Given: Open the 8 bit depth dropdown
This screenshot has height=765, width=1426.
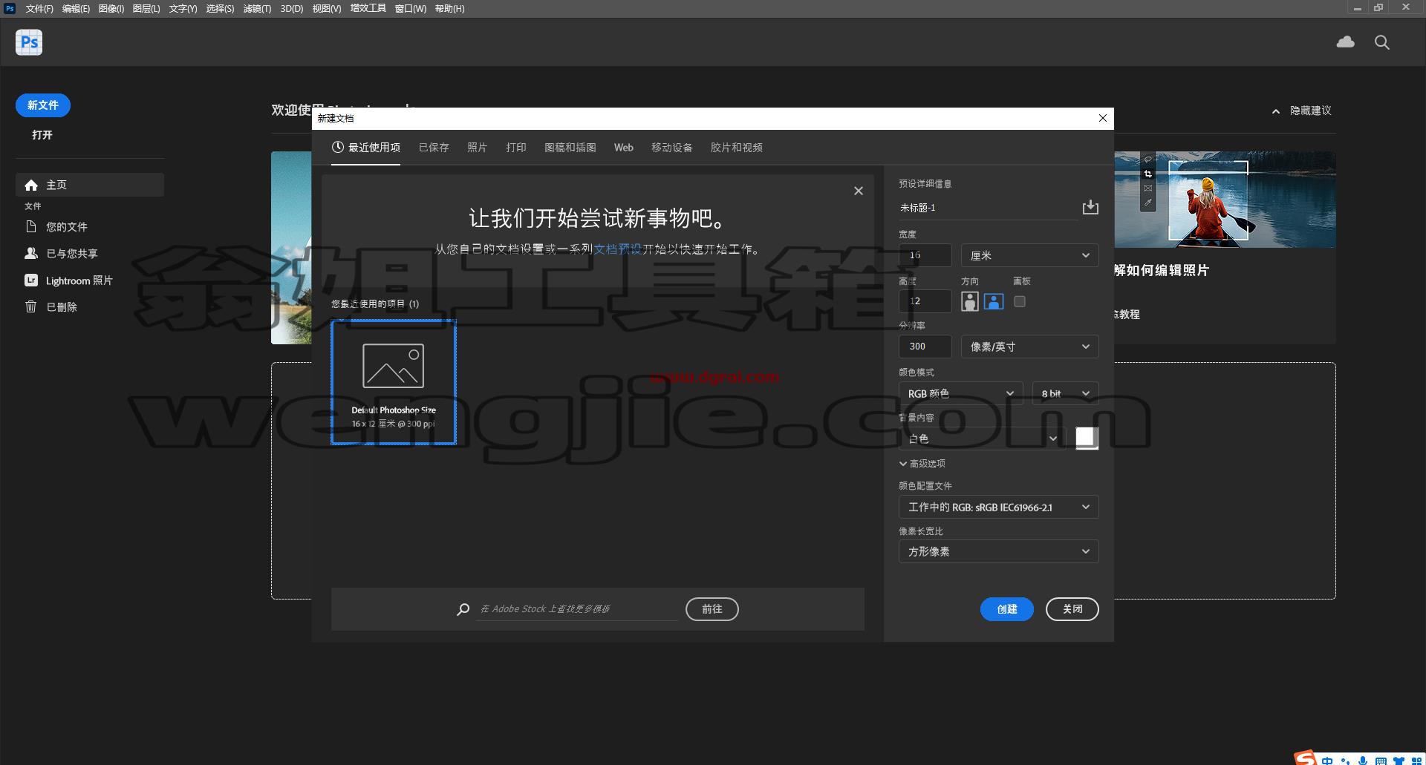Looking at the screenshot, I should pyautogui.click(x=1065, y=393).
